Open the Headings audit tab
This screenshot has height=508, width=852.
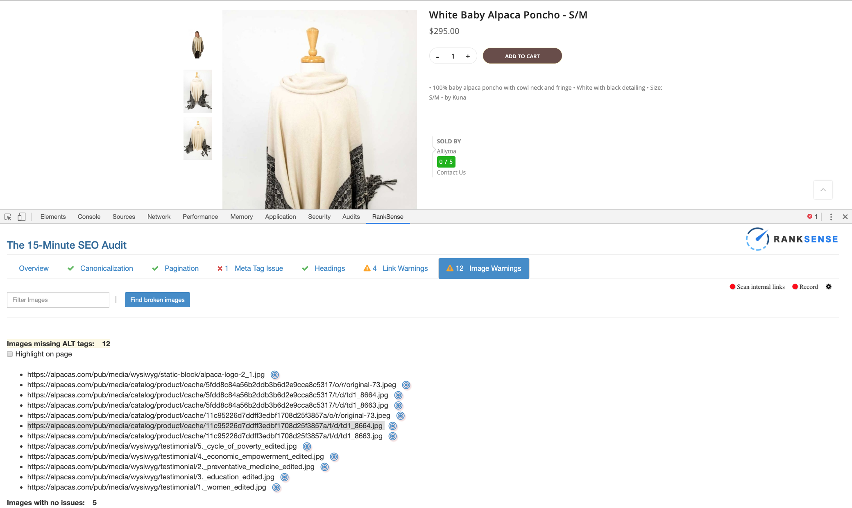tap(329, 268)
